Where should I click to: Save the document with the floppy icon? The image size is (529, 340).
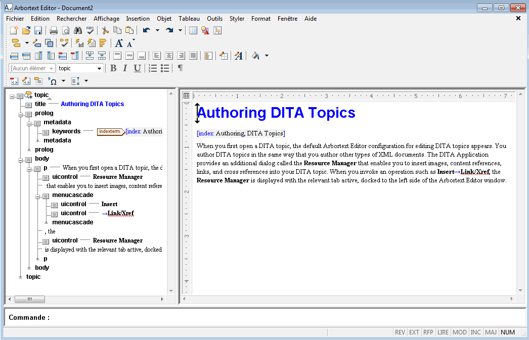tap(38, 31)
